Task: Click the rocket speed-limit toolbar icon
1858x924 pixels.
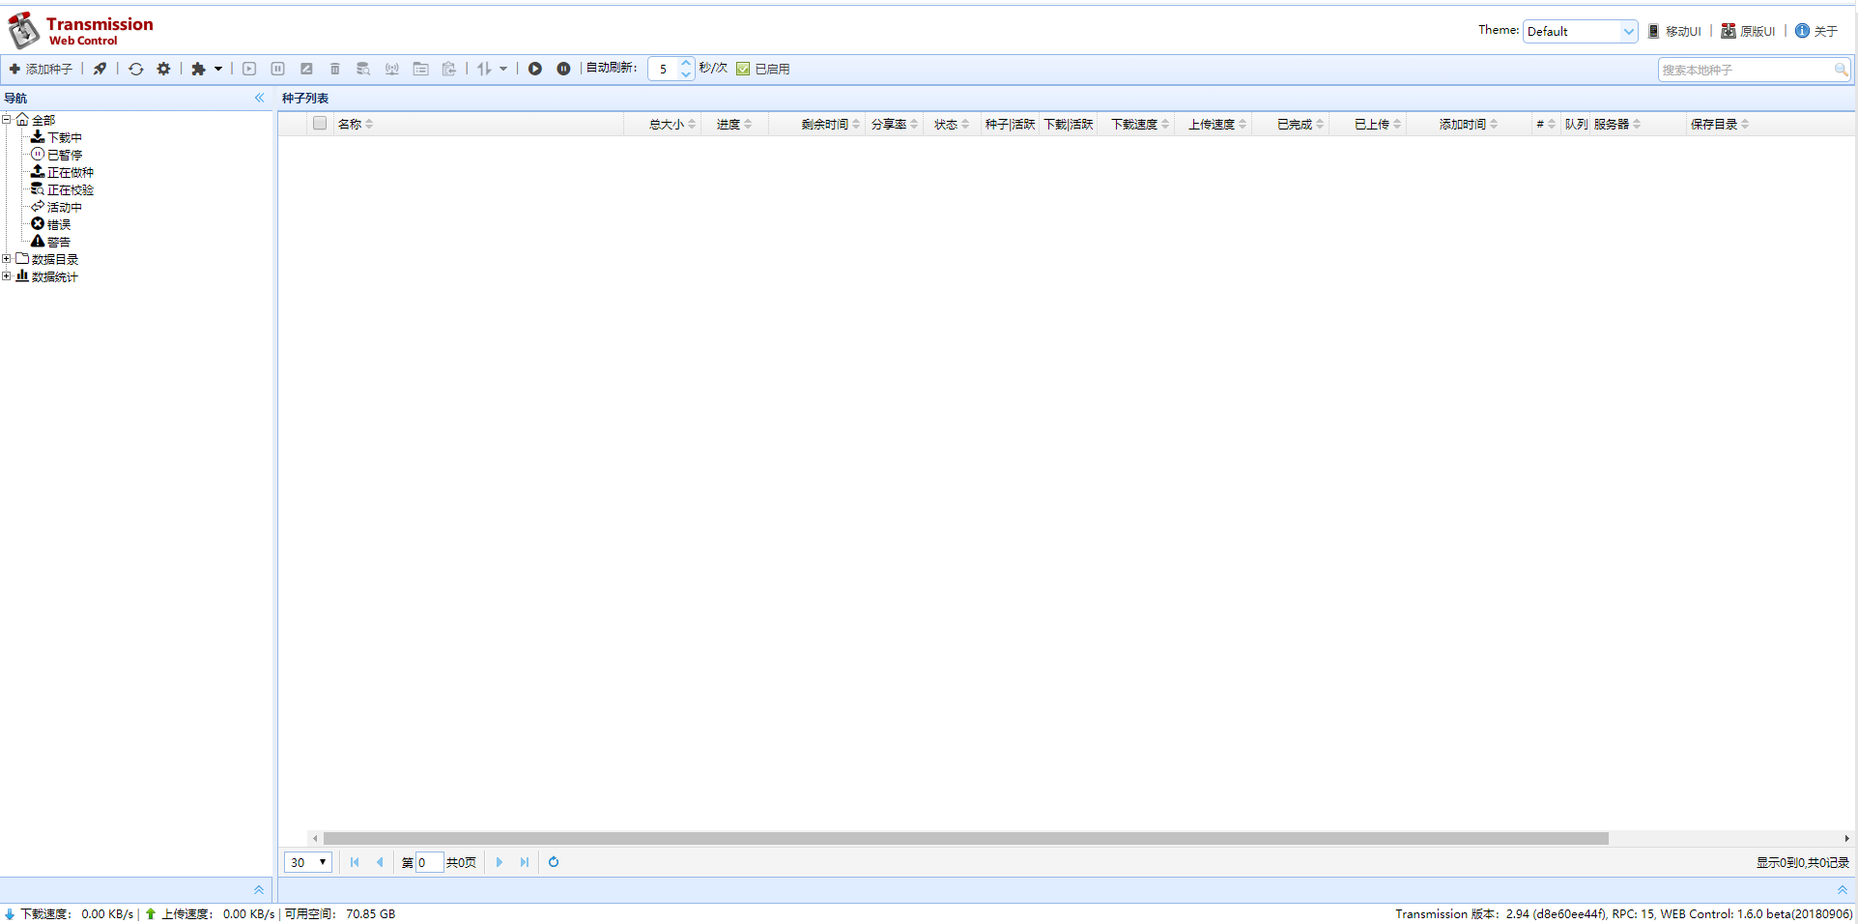Action: pos(100,69)
